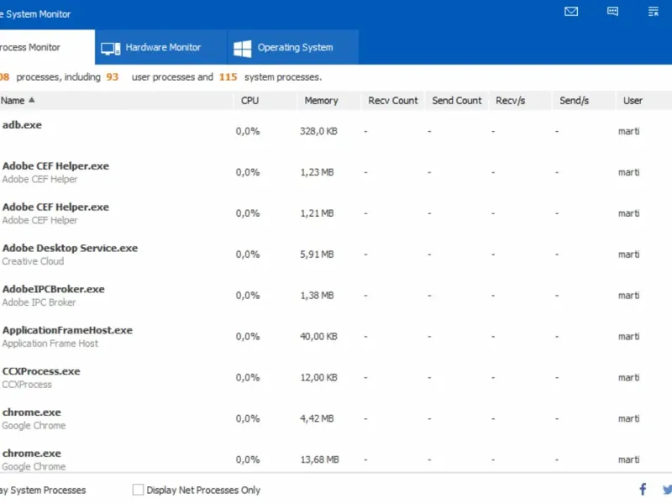The height and width of the screenshot is (504, 672).
Task: Click the mail envelope icon in title bar
Action: 571,12
